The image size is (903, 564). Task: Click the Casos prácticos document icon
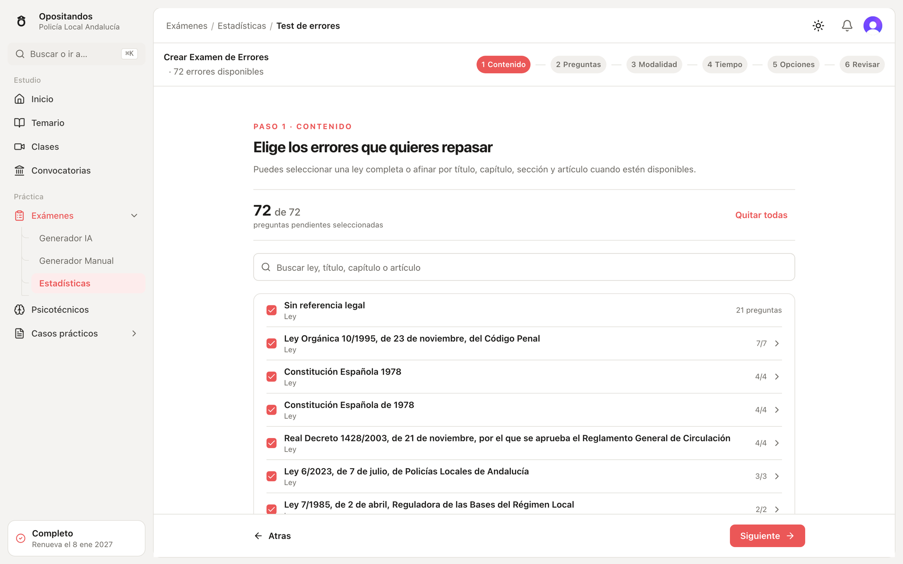tap(19, 333)
